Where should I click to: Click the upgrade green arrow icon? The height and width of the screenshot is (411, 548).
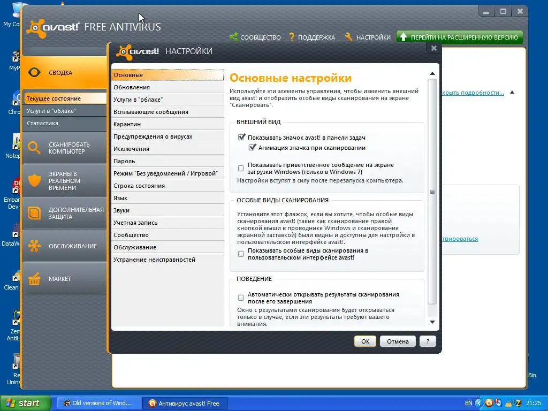(x=404, y=37)
